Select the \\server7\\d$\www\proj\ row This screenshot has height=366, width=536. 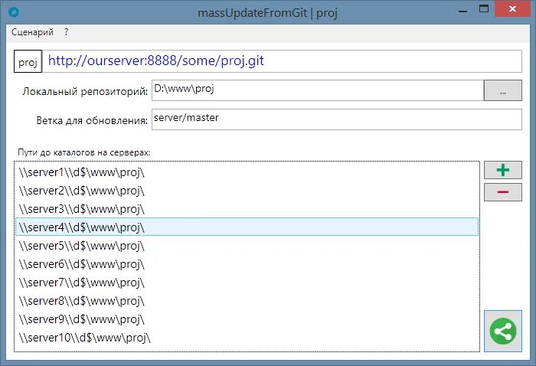pos(247,283)
